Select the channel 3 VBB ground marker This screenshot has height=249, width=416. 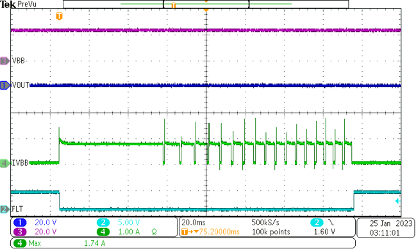pyautogui.click(x=5, y=61)
